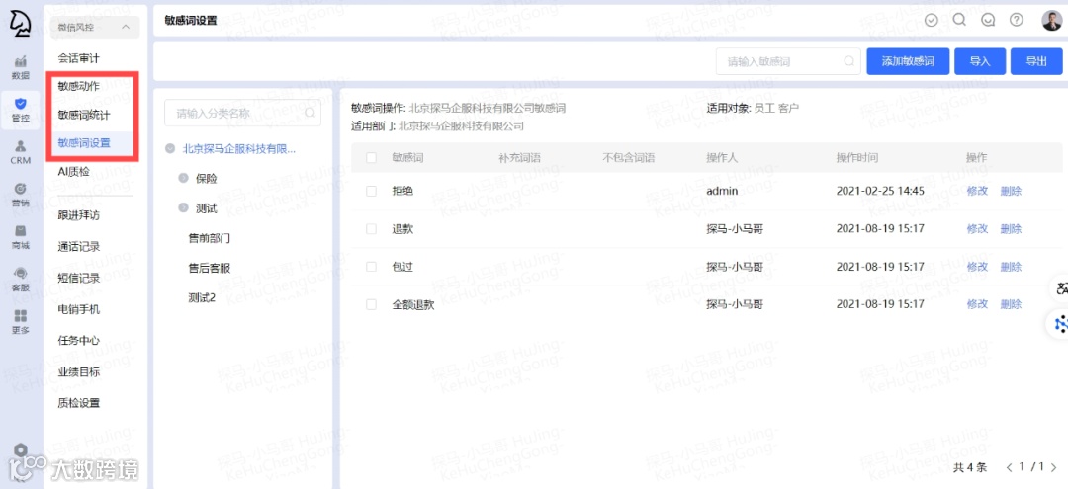
Task: Open the 管控 sidebar section
Action: point(21,110)
